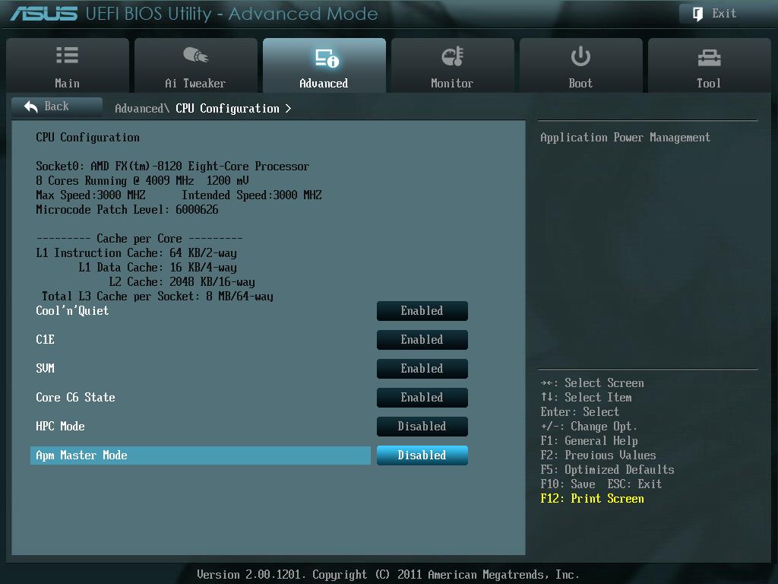
Task: Click the ESC: Exit hint
Action: click(x=634, y=484)
